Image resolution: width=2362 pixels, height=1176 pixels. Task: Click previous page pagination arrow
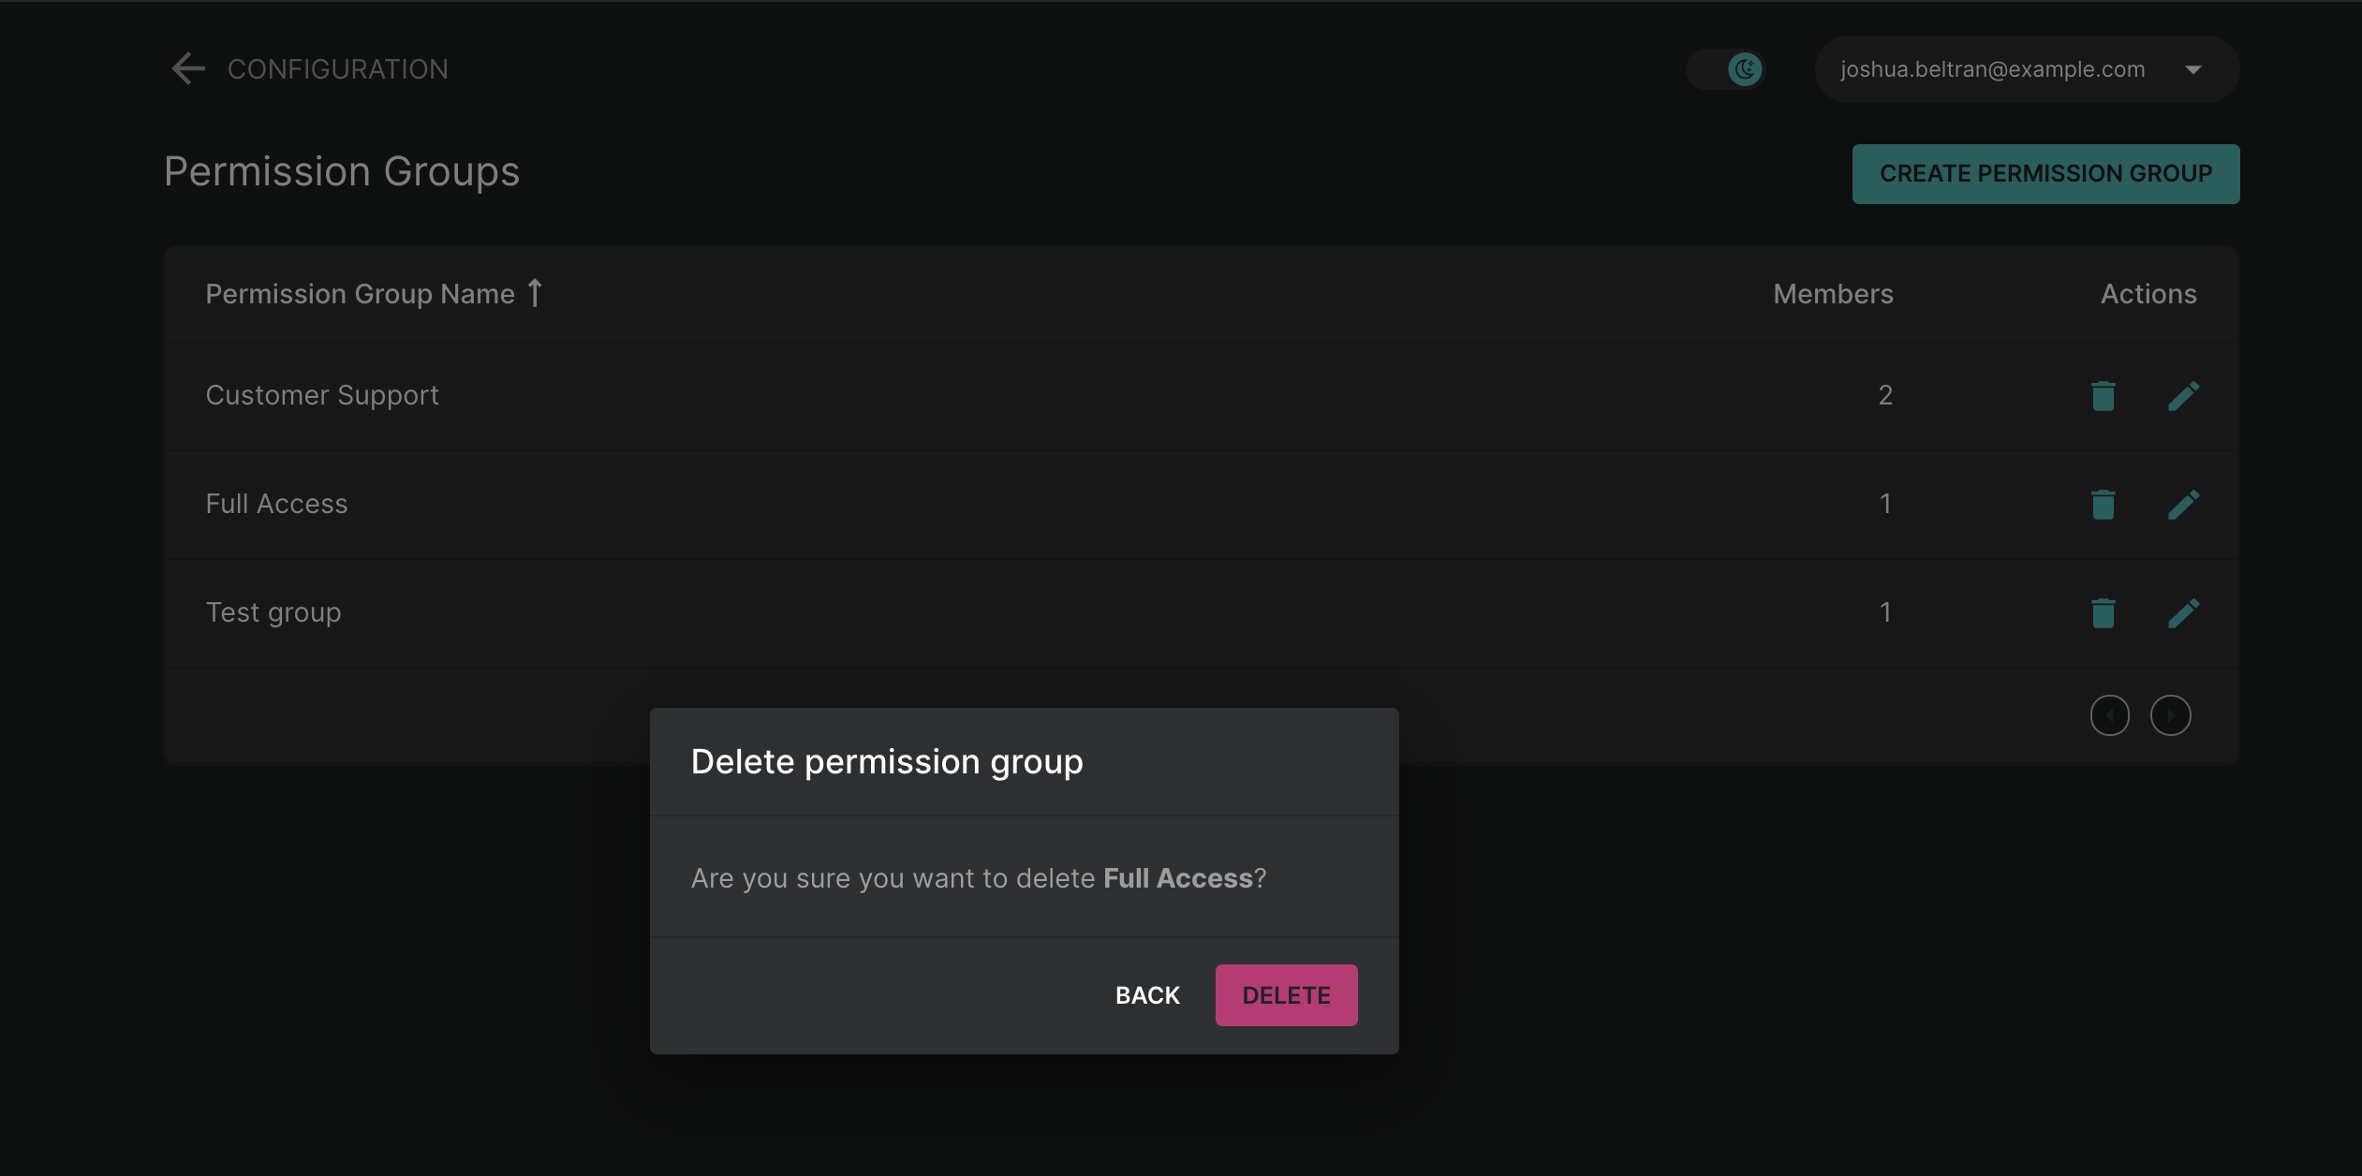click(x=2109, y=714)
